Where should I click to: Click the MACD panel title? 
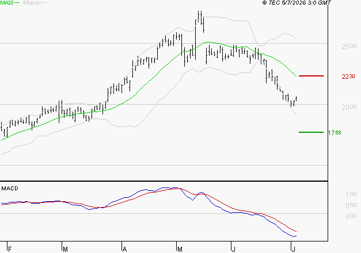tap(10, 189)
